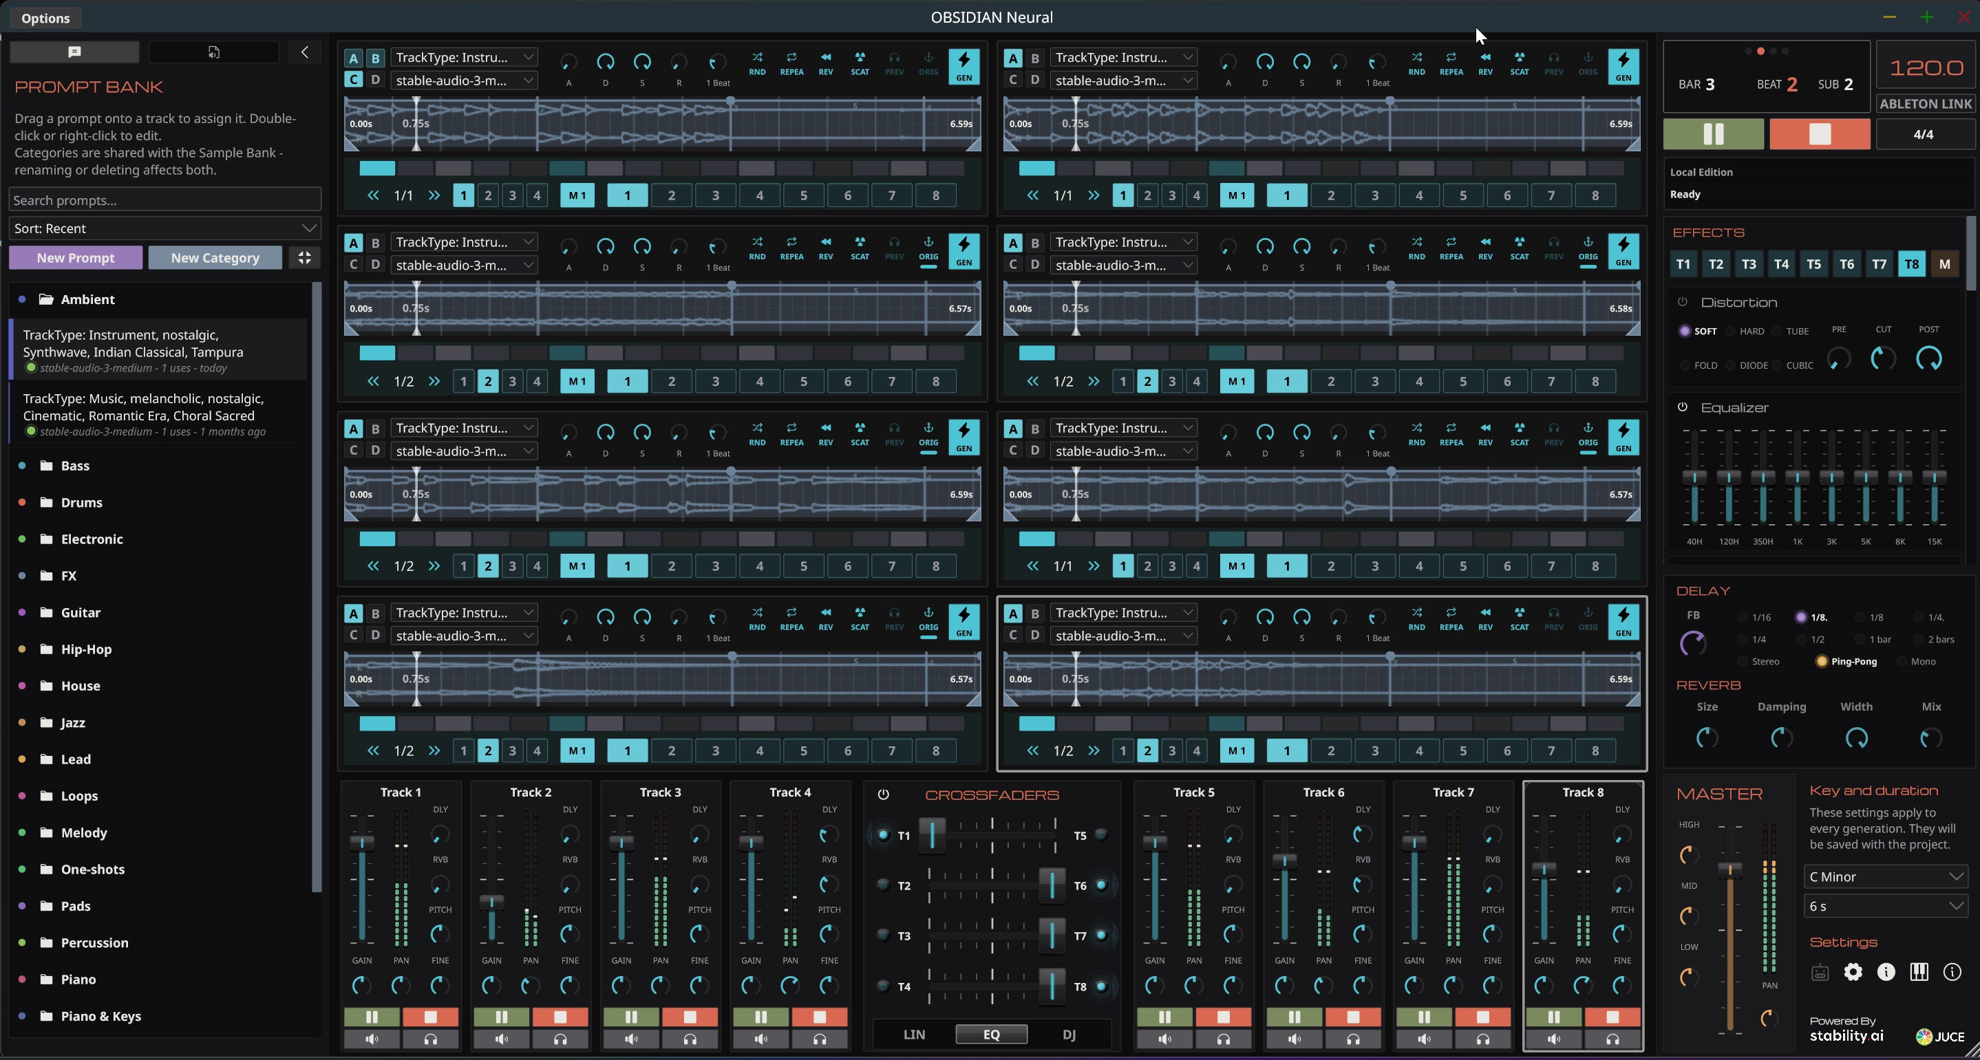
Task: Switch crossfader mode to DJ
Action: pos(1069,1035)
